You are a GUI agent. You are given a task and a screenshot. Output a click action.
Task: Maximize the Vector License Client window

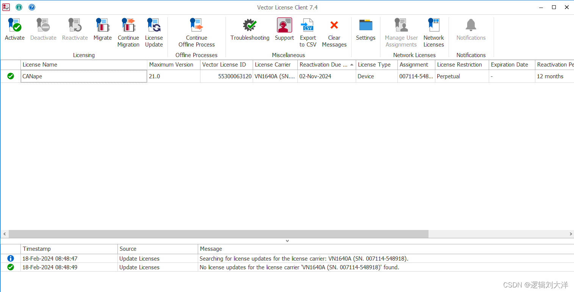[554, 7]
